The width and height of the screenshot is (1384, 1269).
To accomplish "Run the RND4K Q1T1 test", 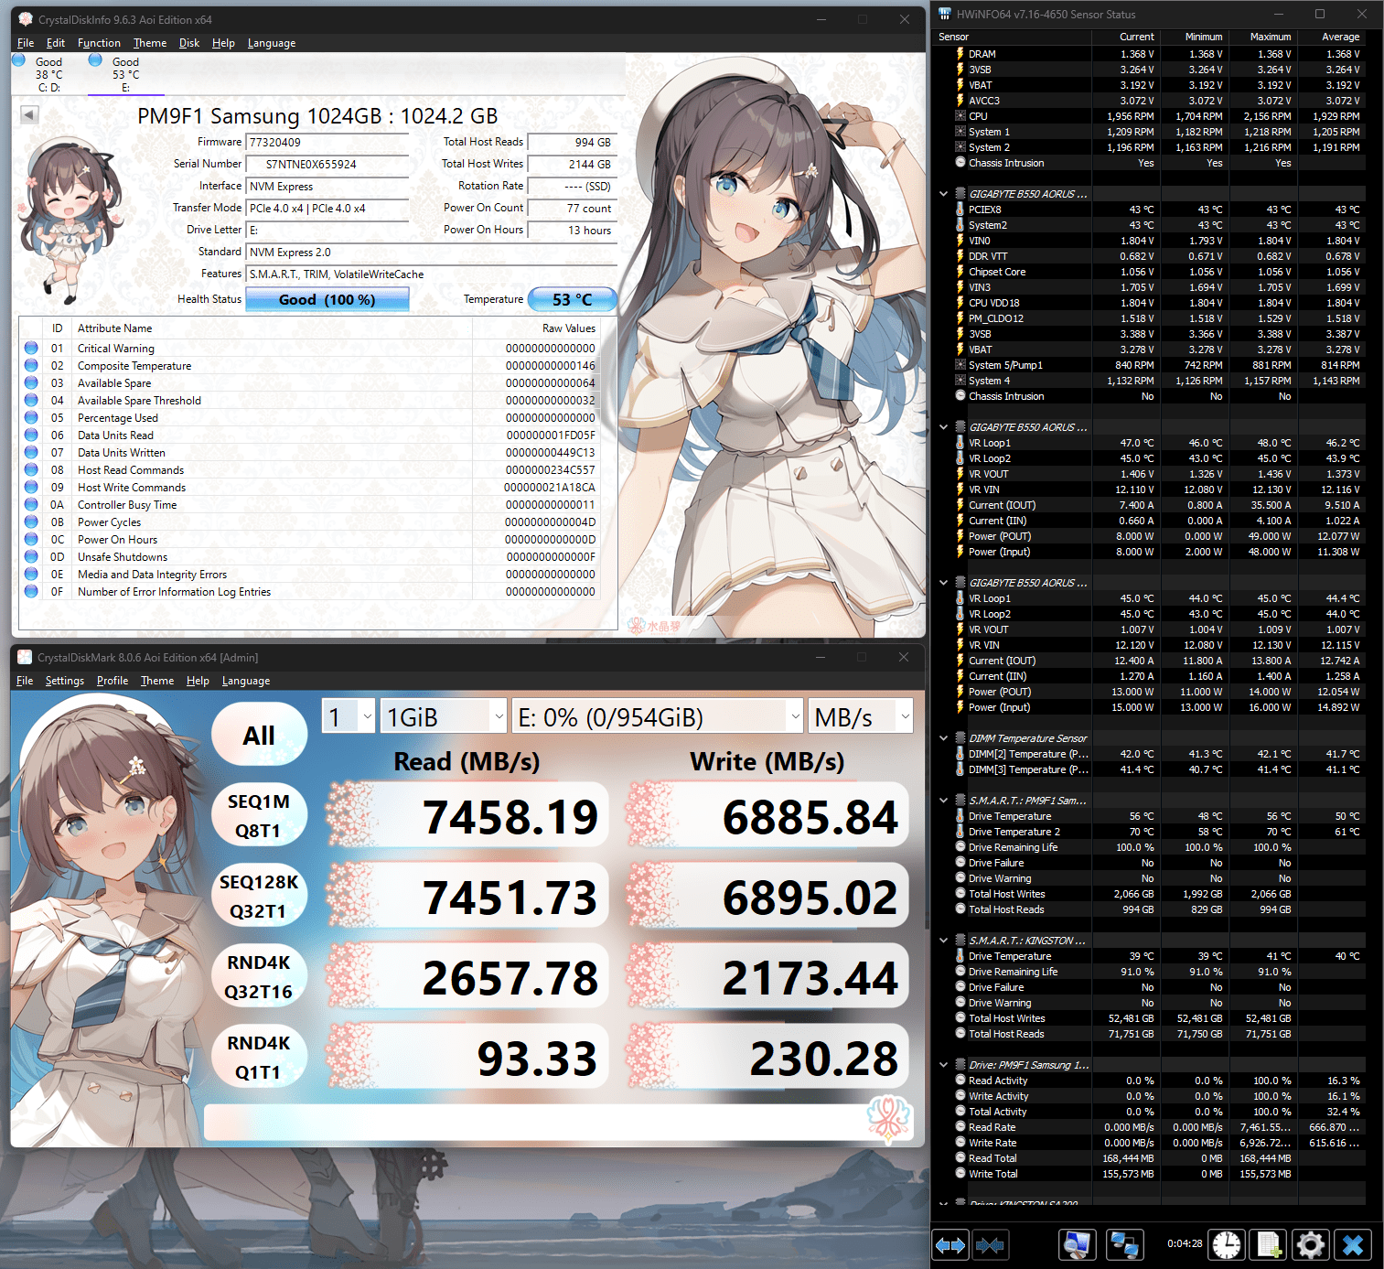I will click(x=259, y=1057).
